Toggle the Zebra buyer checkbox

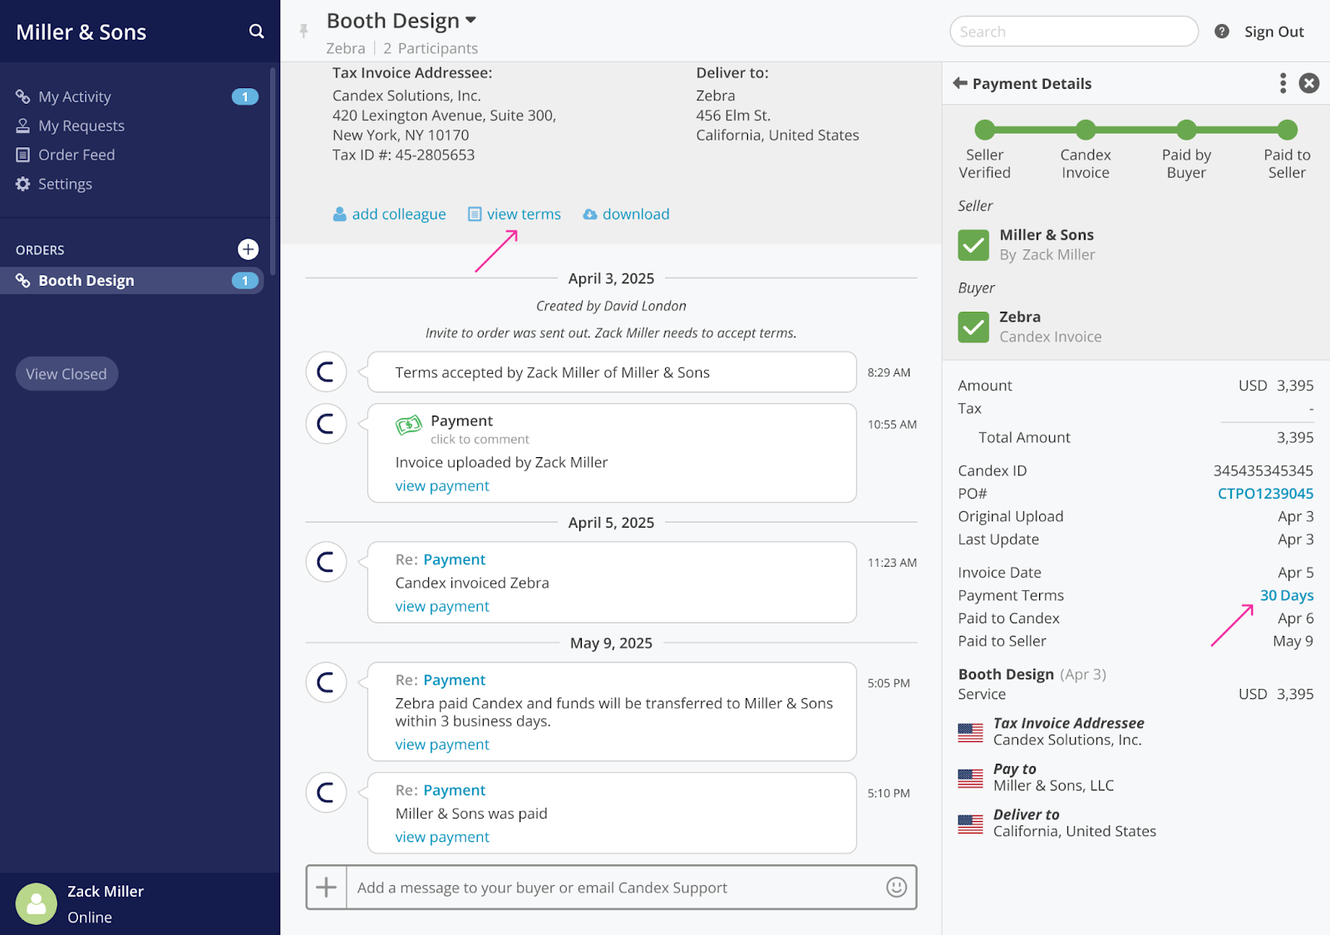(x=973, y=327)
